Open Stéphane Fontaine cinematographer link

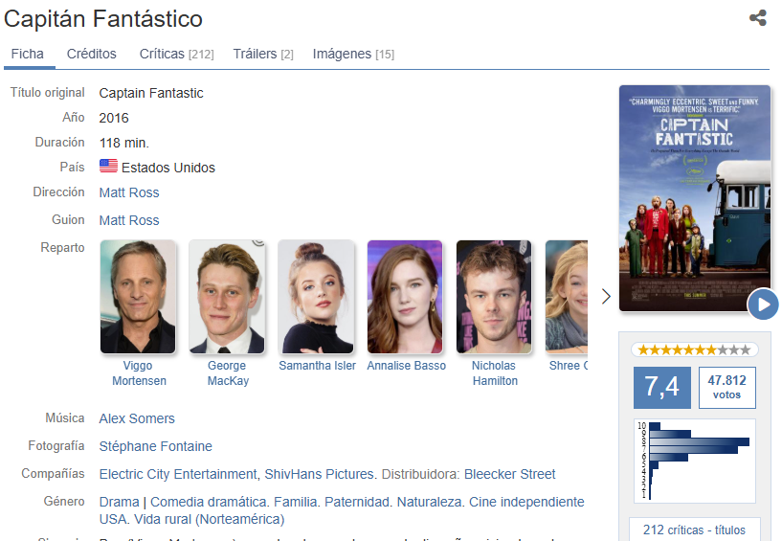tap(155, 446)
